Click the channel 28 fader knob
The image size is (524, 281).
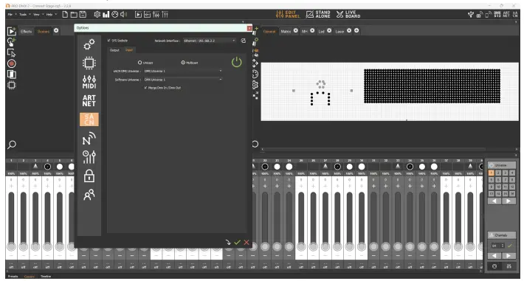pyautogui.click(x=337, y=246)
